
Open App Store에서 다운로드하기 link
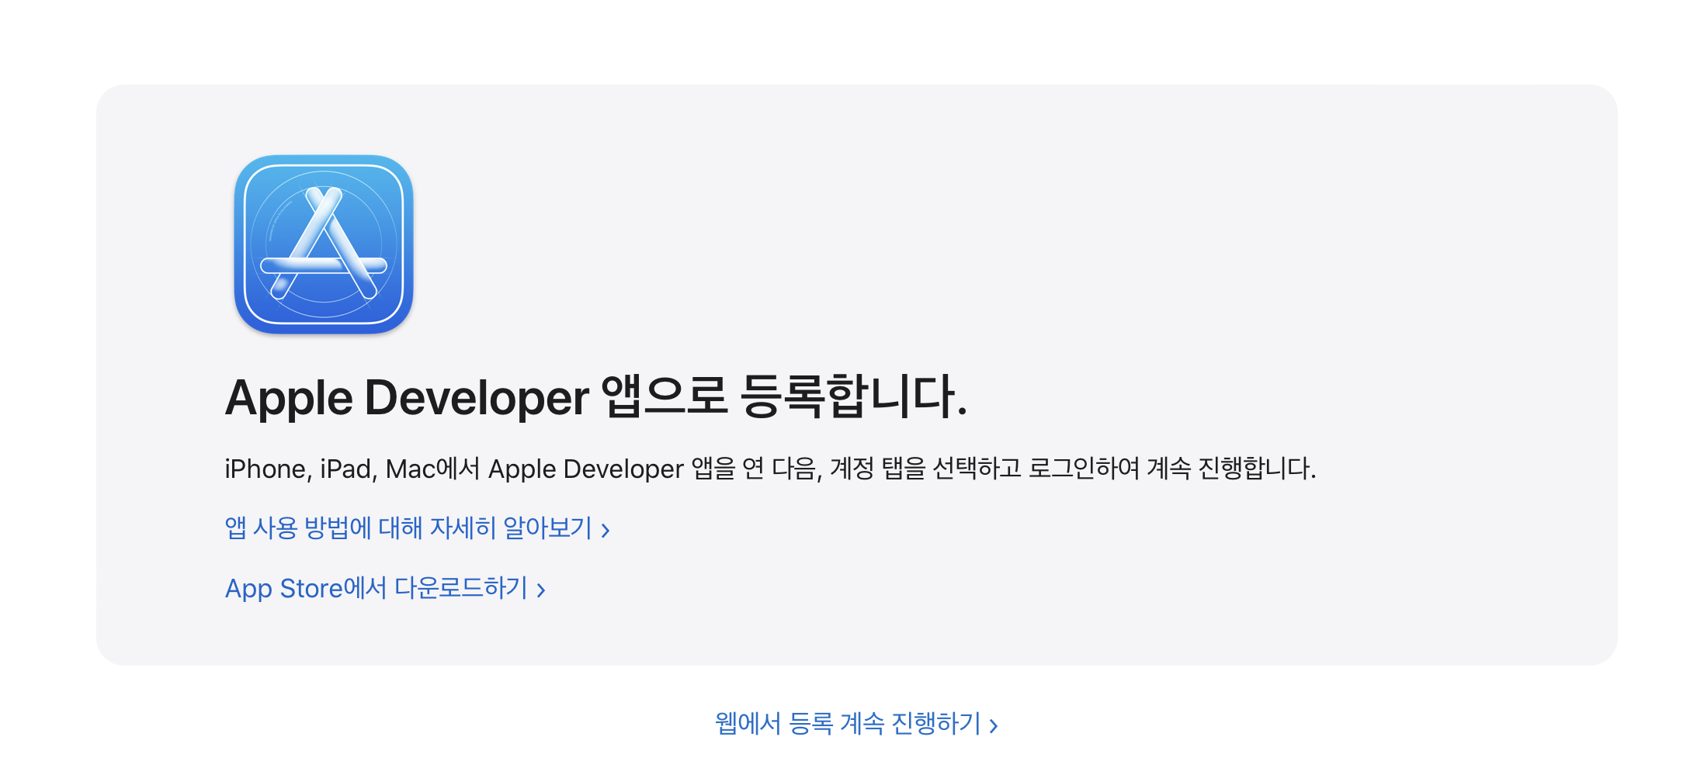pos(386,588)
